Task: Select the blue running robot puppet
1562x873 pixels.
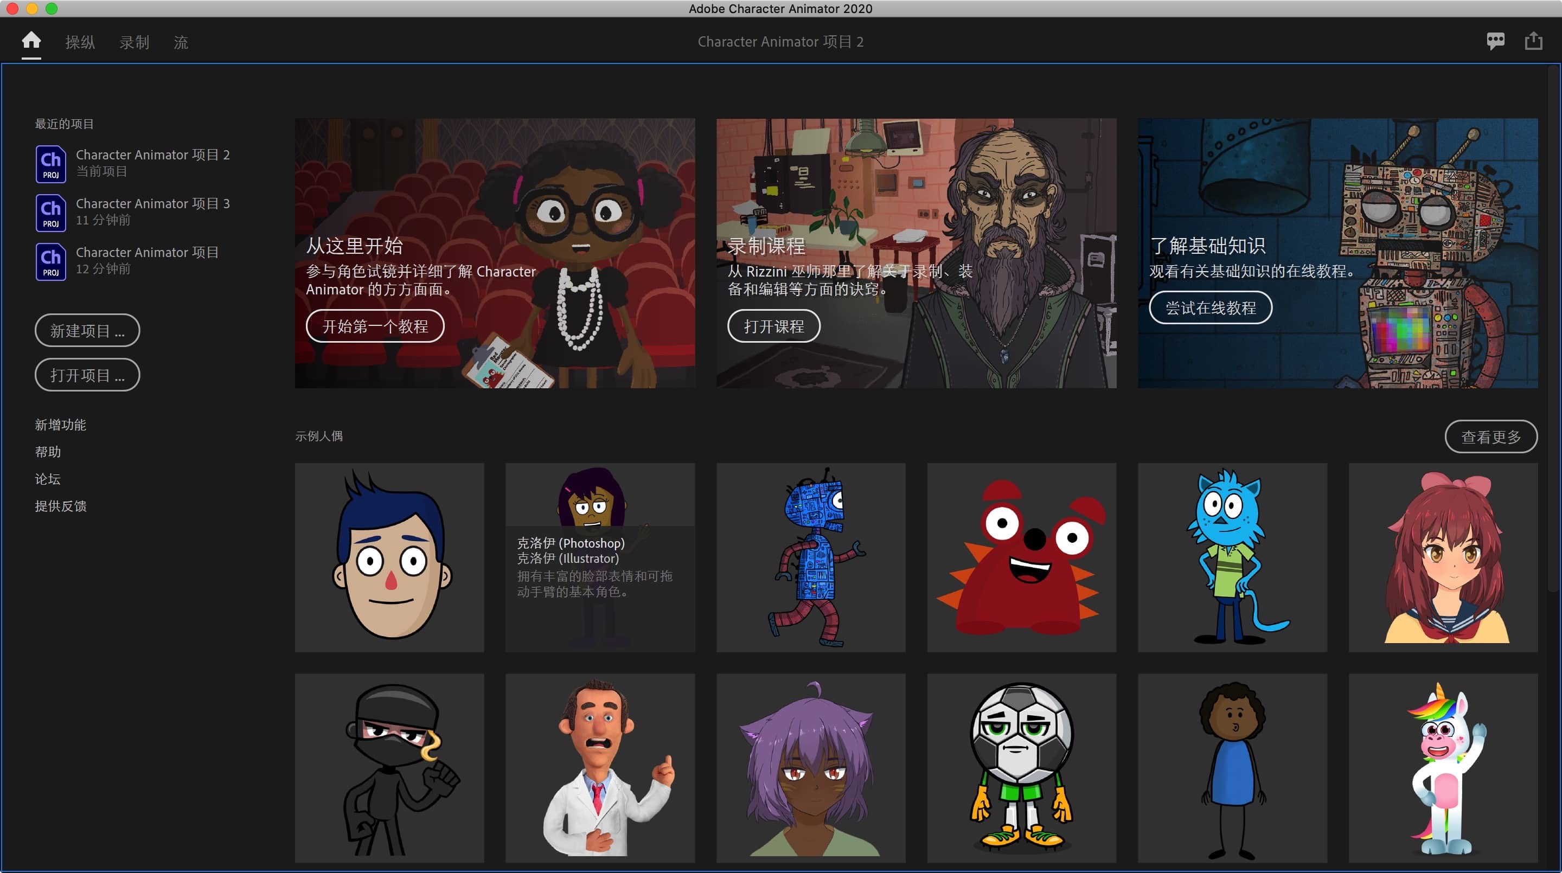Action: tap(811, 557)
